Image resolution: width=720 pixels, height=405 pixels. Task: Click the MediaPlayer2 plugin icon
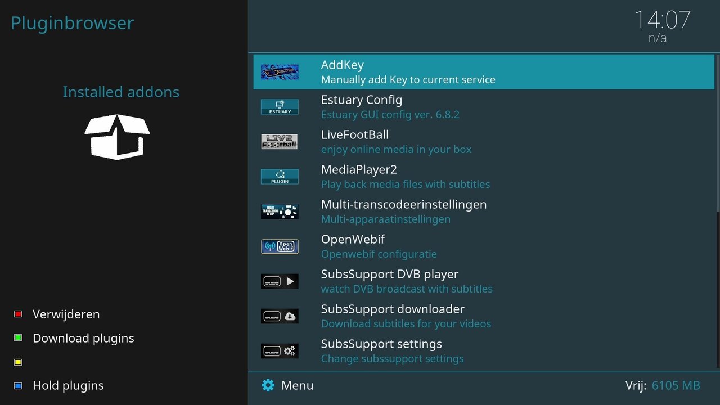(280, 177)
